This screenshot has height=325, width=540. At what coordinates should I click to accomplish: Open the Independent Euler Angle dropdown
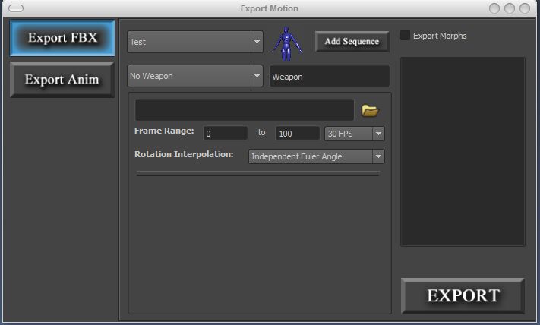pyautogui.click(x=317, y=156)
